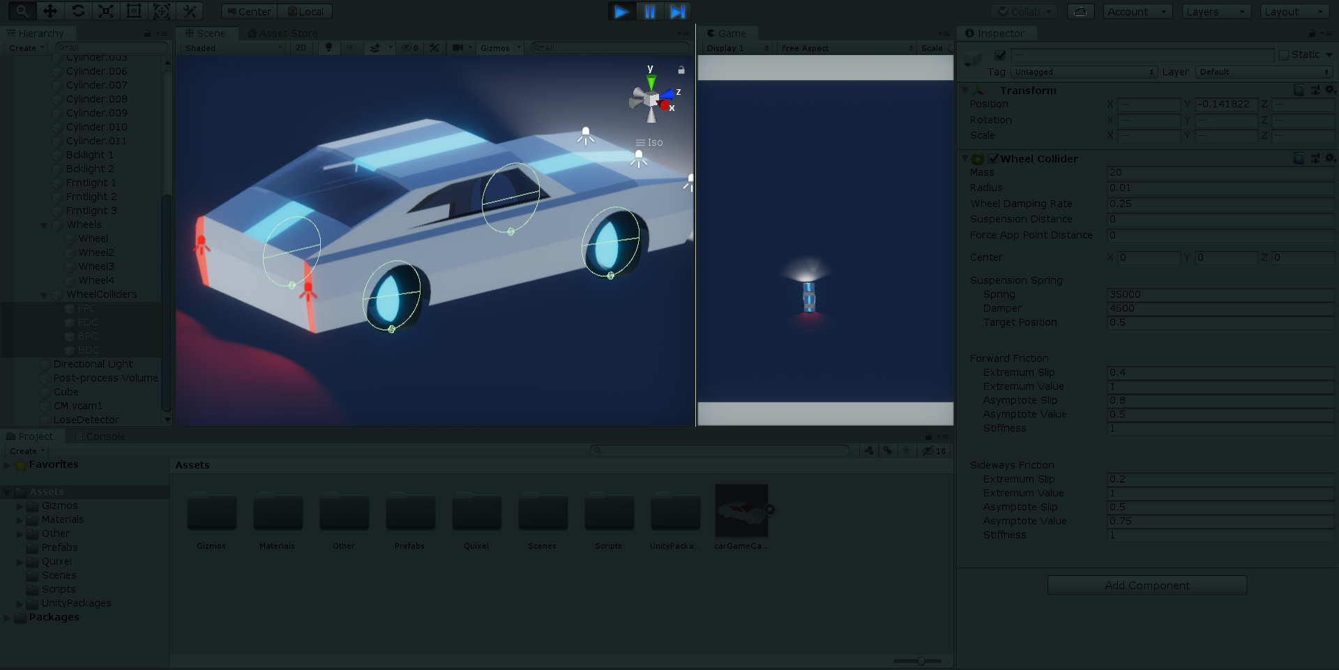Lock the Hierarchy panel

point(147,33)
